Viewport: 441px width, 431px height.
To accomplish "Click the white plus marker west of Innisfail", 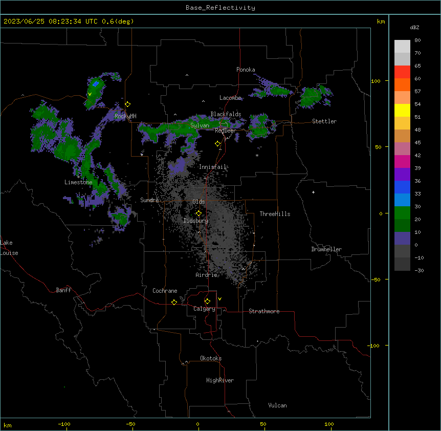I will [x=142, y=155].
